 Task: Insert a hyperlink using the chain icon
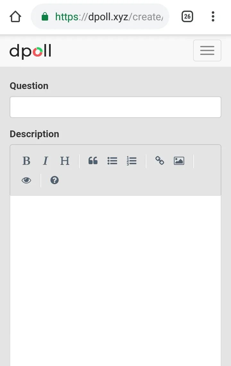coord(159,161)
